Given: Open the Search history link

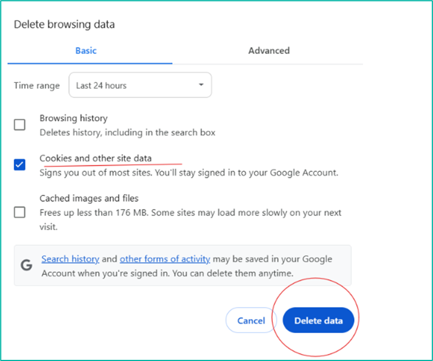Looking at the screenshot, I should pos(70,259).
